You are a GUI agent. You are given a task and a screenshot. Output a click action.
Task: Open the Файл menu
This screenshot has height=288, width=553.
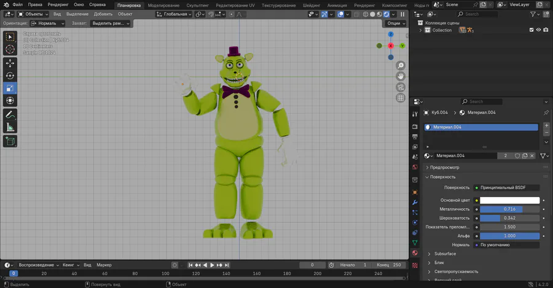click(x=18, y=4)
